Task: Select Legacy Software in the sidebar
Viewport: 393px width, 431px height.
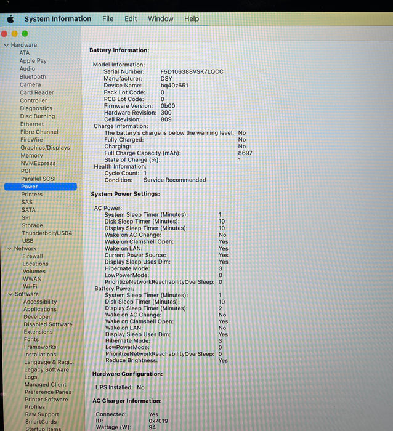Action: [x=46, y=369]
